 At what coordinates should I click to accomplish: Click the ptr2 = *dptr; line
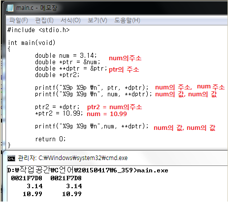pyautogui.click(x=57, y=107)
